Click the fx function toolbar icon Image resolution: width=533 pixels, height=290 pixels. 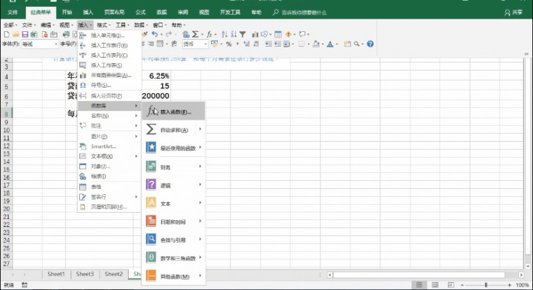point(209,35)
